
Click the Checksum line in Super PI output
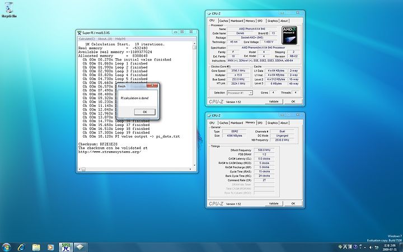pos(97,144)
